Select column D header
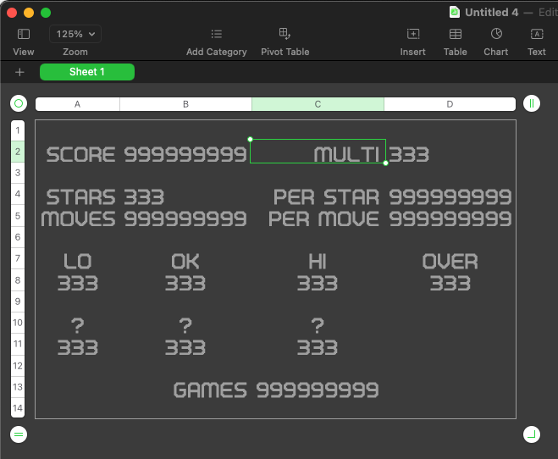The height and width of the screenshot is (459, 558). (x=450, y=104)
